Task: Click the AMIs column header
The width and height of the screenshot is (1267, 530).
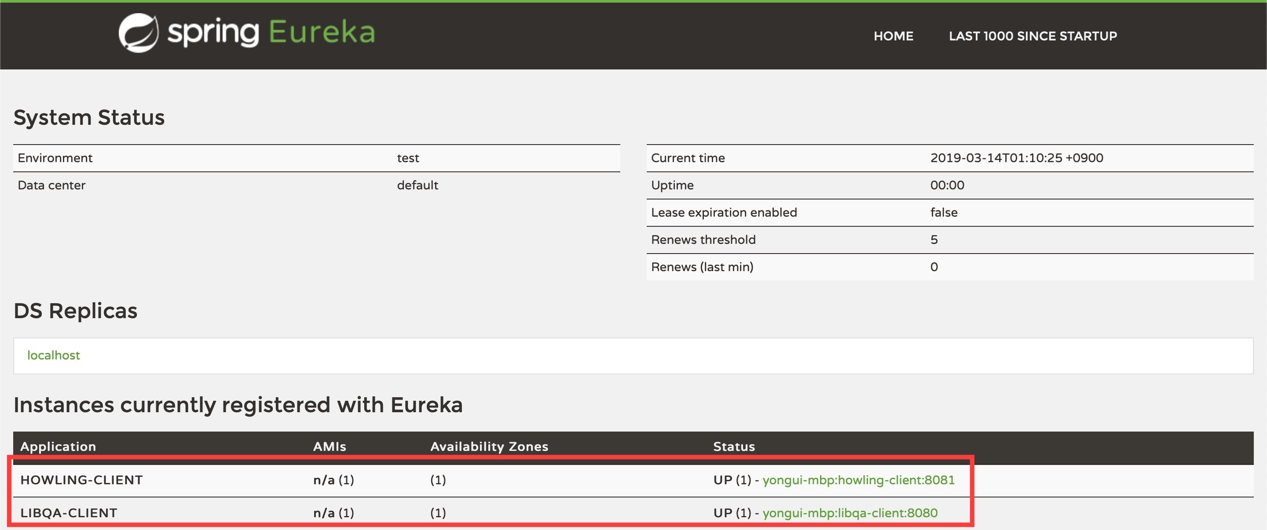Action: (330, 447)
